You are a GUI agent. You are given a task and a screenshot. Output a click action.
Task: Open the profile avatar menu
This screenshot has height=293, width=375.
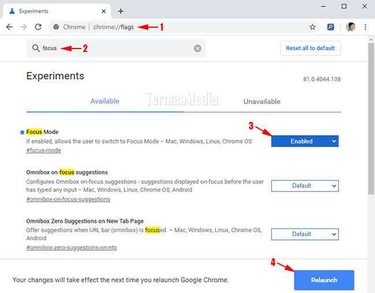351,27
